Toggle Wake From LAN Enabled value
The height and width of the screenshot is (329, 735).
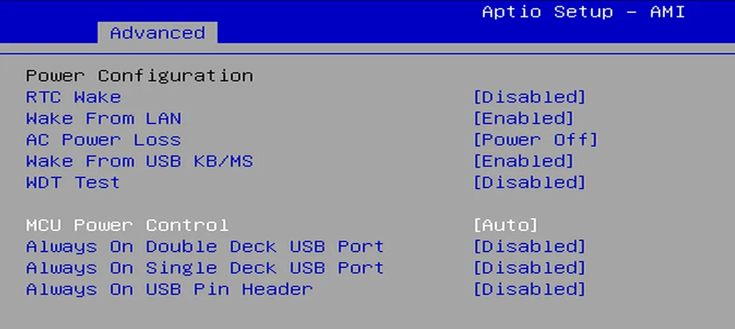point(523,118)
